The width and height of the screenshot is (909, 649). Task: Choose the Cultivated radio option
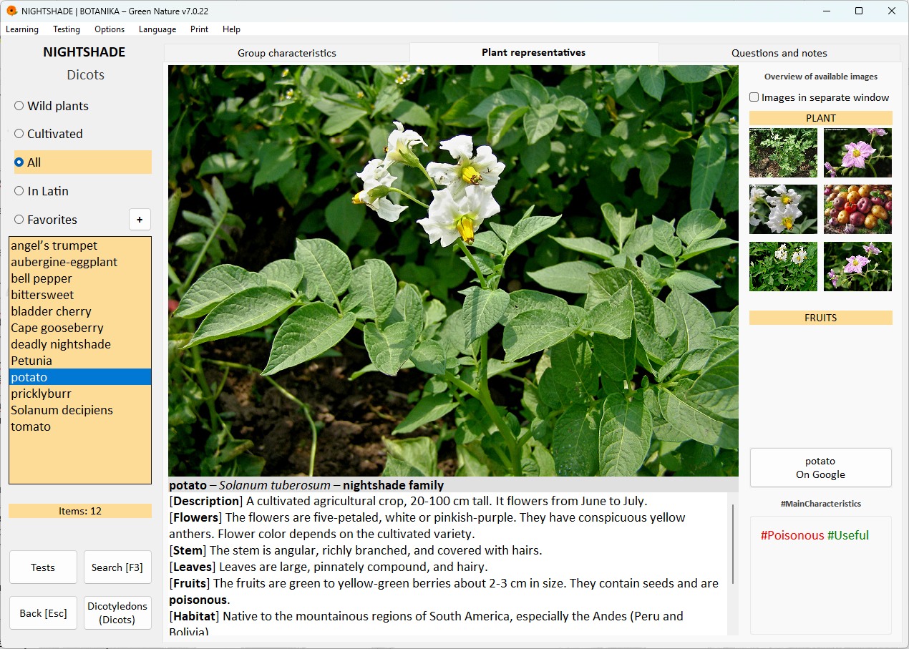coord(49,134)
